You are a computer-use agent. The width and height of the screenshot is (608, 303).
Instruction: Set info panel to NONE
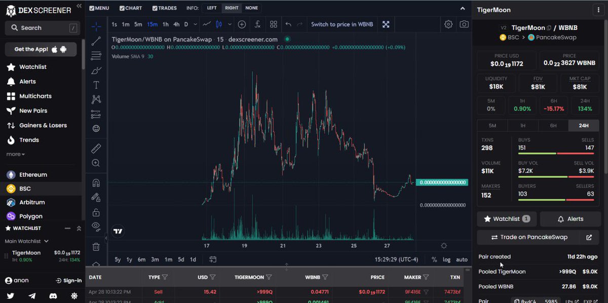(251, 8)
